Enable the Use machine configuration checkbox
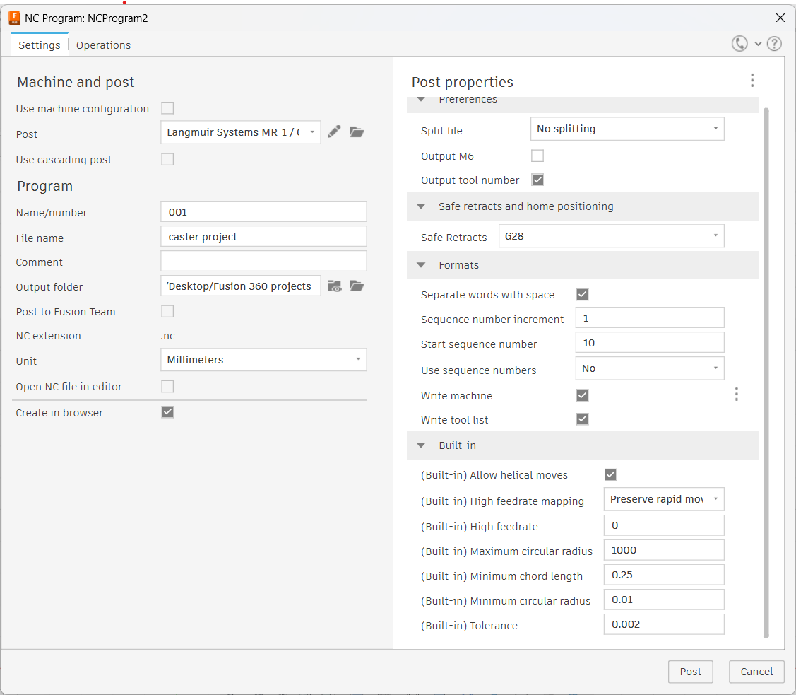The height and width of the screenshot is (695, 796). pos(167,108)
